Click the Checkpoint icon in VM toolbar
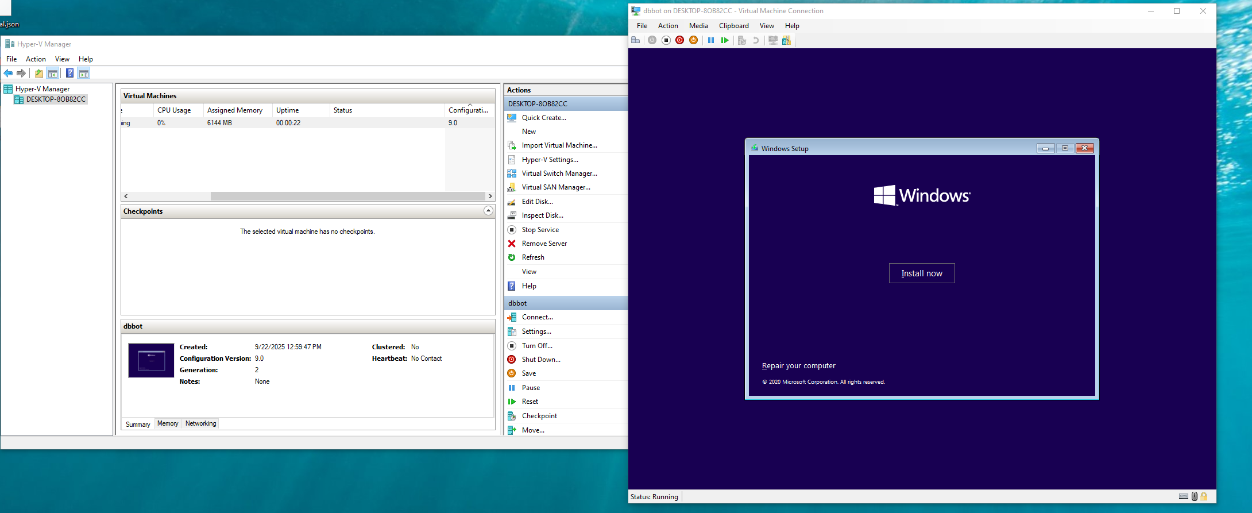 (x=742, y=40)
